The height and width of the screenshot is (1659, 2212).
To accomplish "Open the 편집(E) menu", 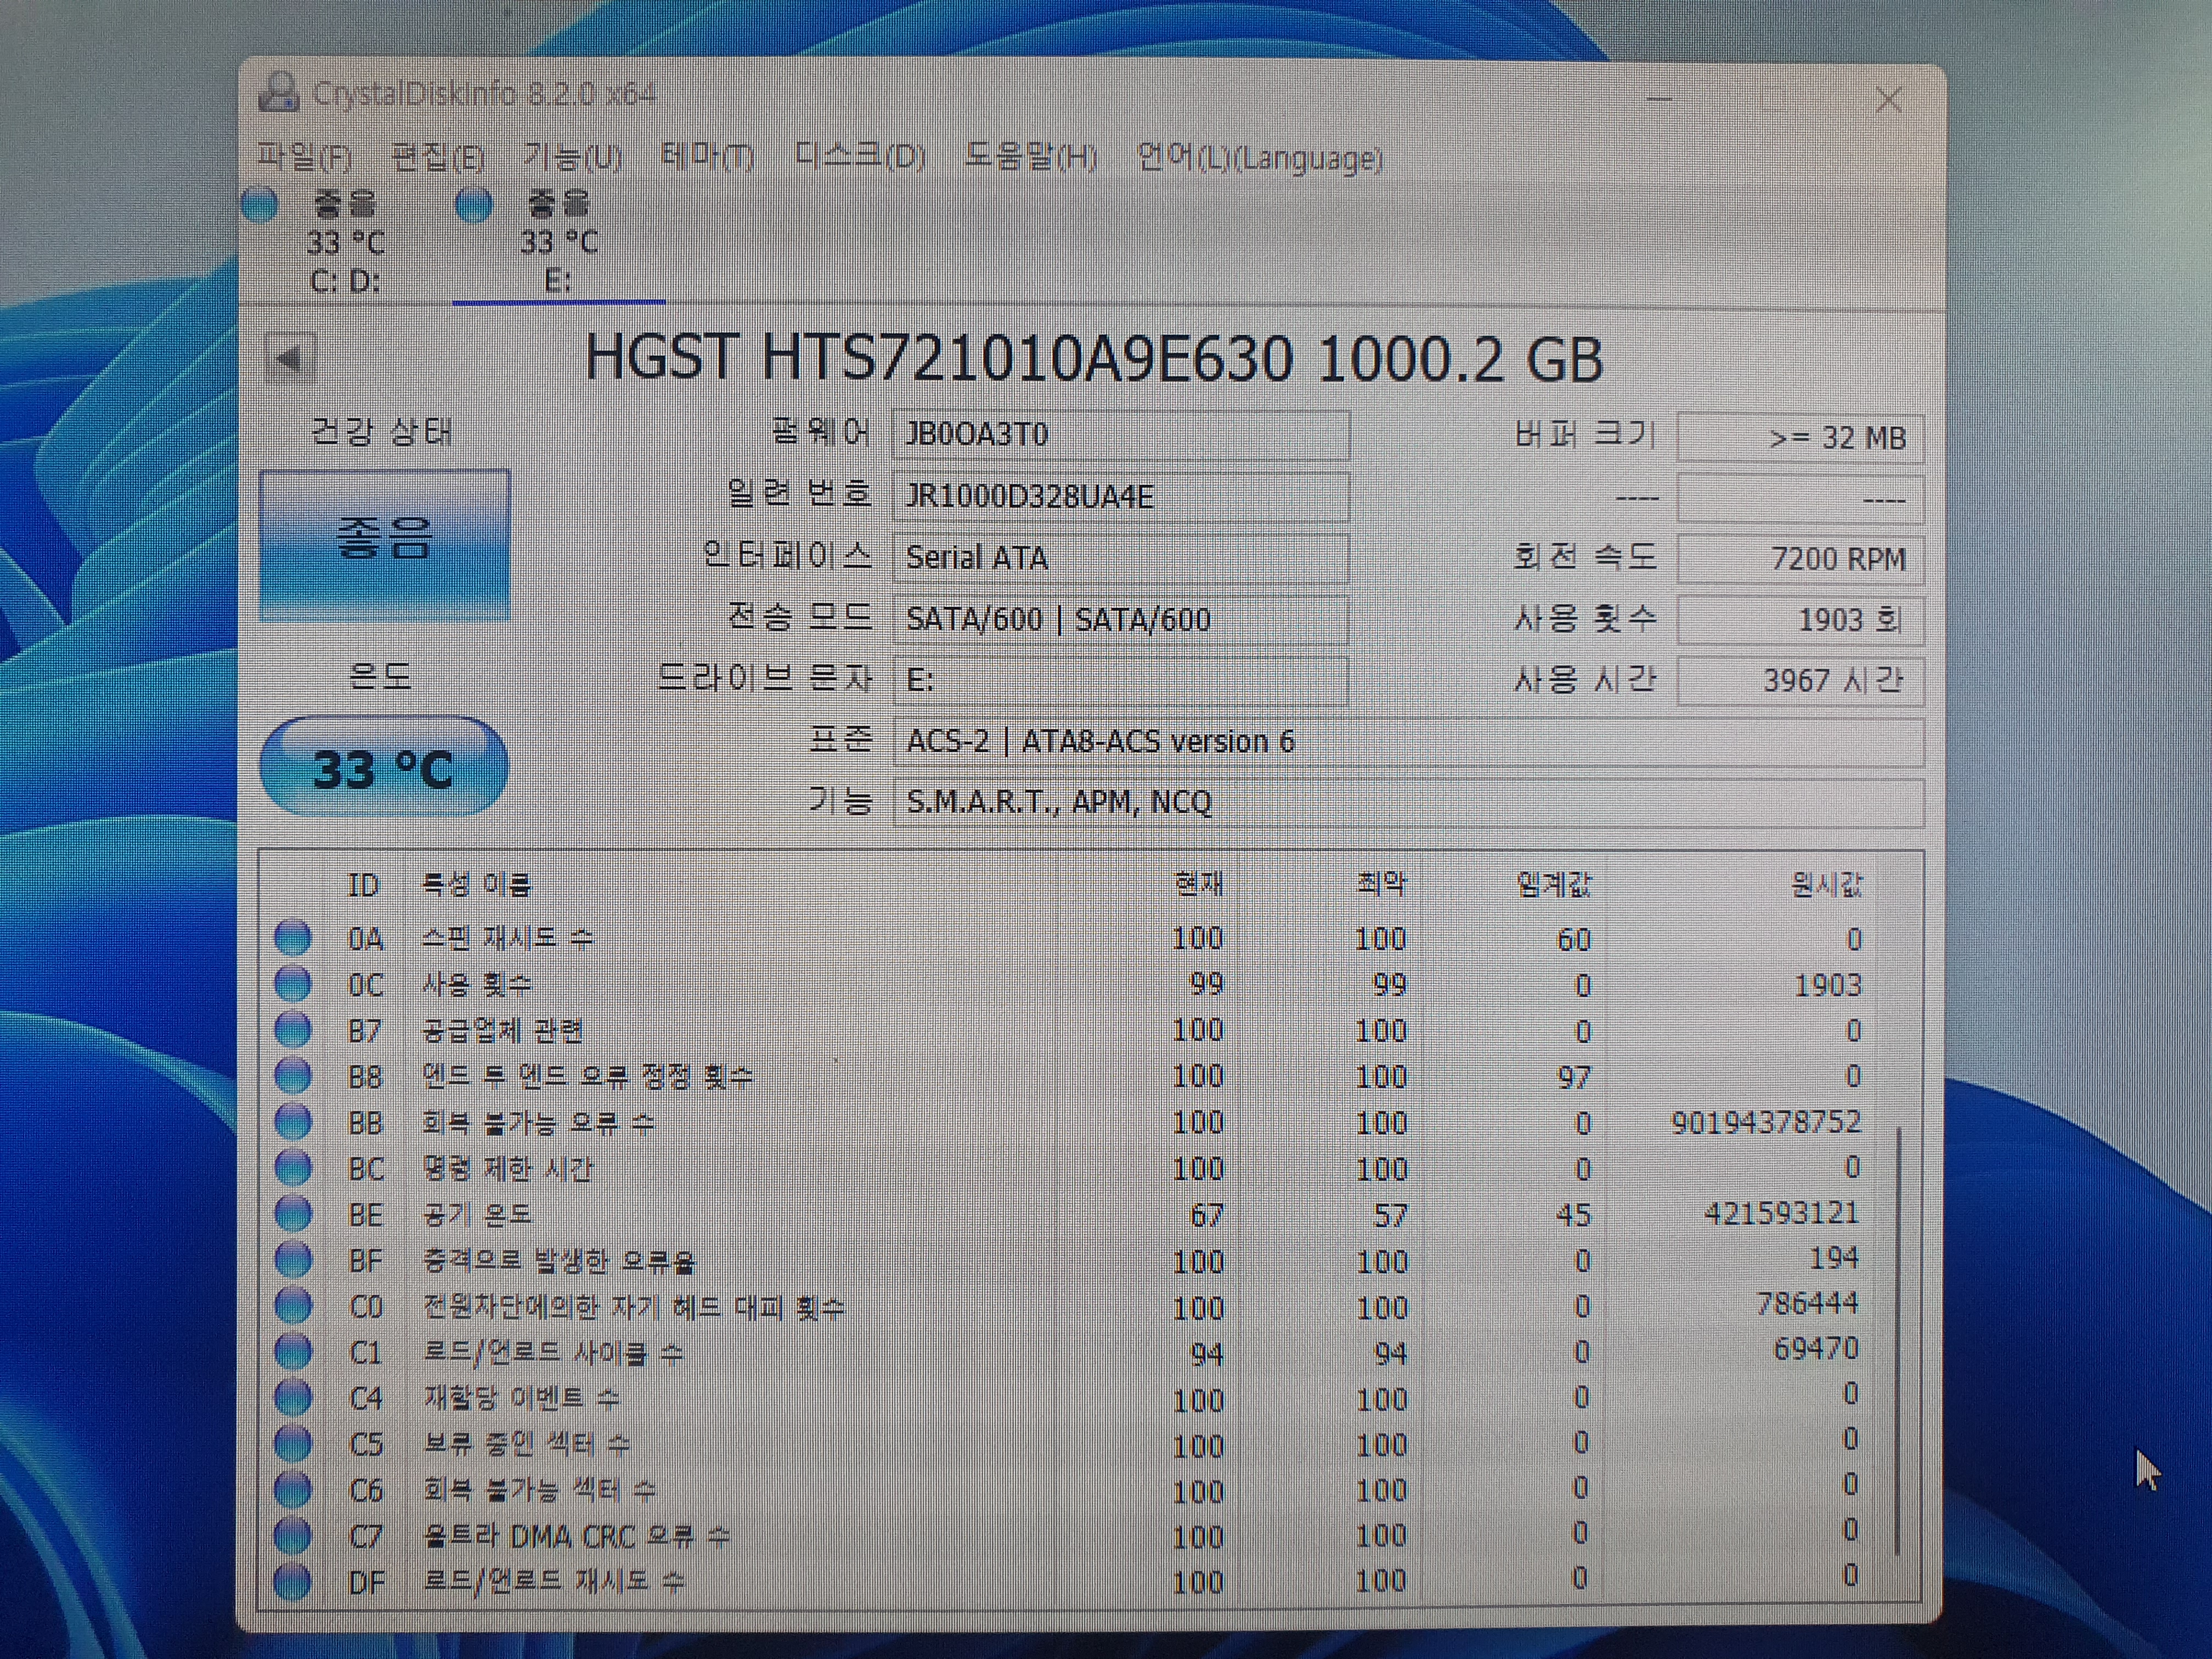I will [437, 157].
